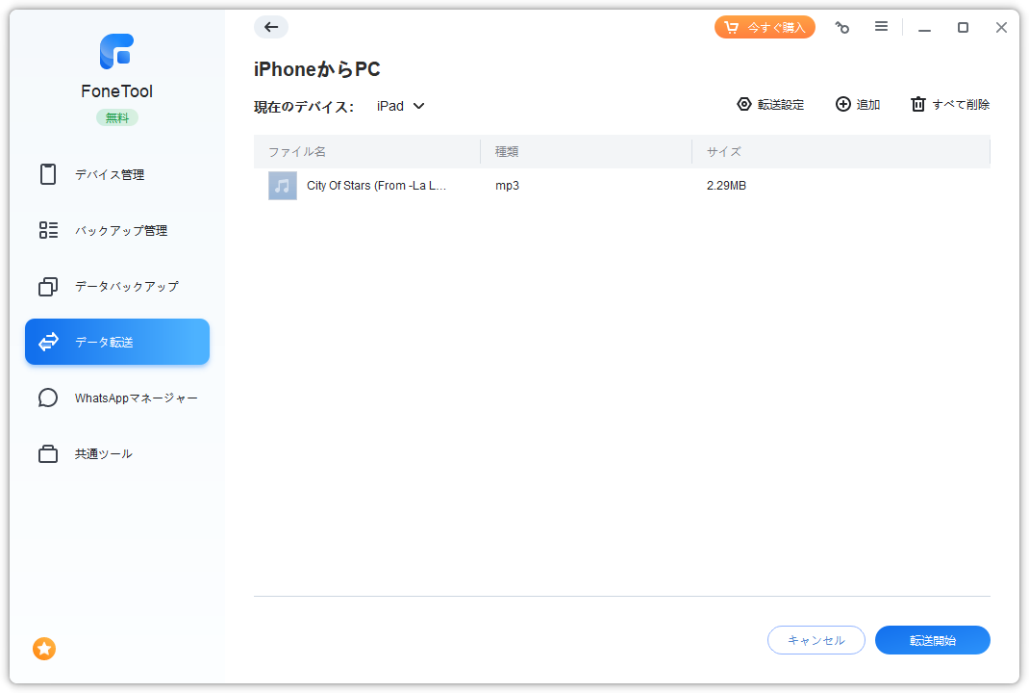This screenshot has height=693, width=1029.
Task: Click the music thumbnail of City Of Stars
Action: 283,186
